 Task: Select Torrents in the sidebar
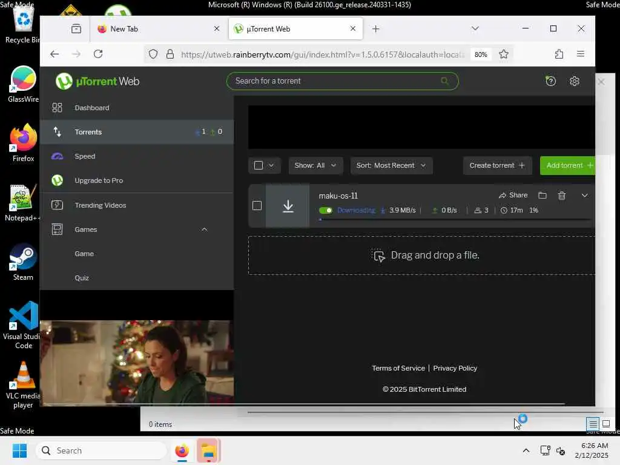point(136,131)
